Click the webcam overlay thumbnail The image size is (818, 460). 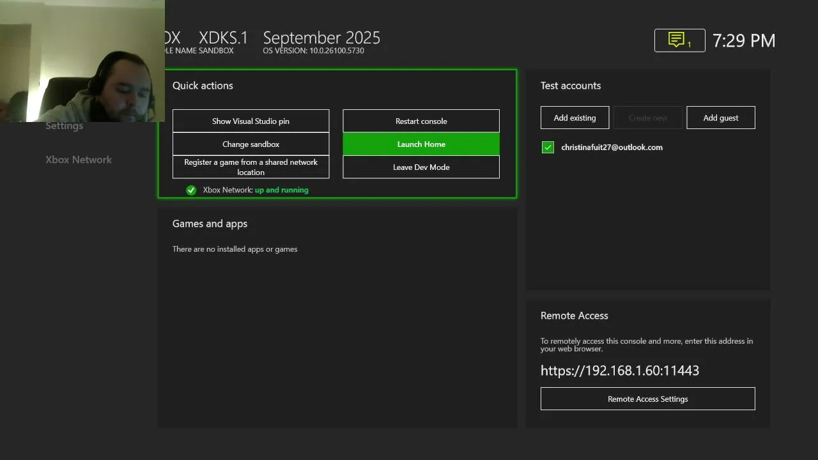coord(82,61)
